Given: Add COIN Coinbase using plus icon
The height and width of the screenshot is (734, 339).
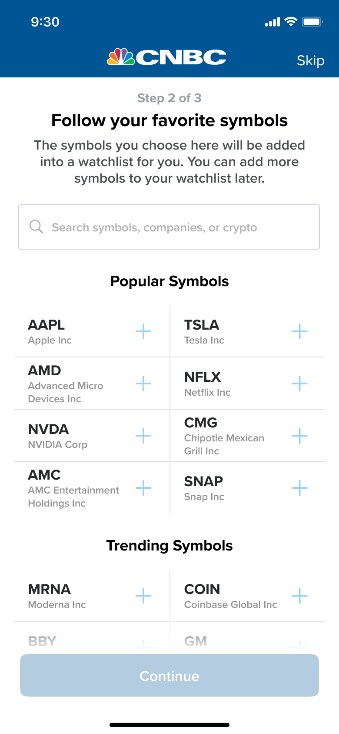Looking at the screenshot, I should click(x=299, y=596).
